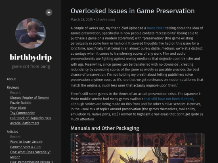
Task: Open Want to Learn Arcade Games? article
Action: coord(26,144)
